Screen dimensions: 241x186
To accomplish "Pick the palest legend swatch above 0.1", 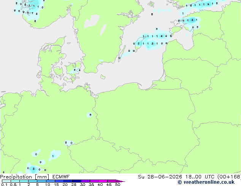I will (x=6, y=181).
